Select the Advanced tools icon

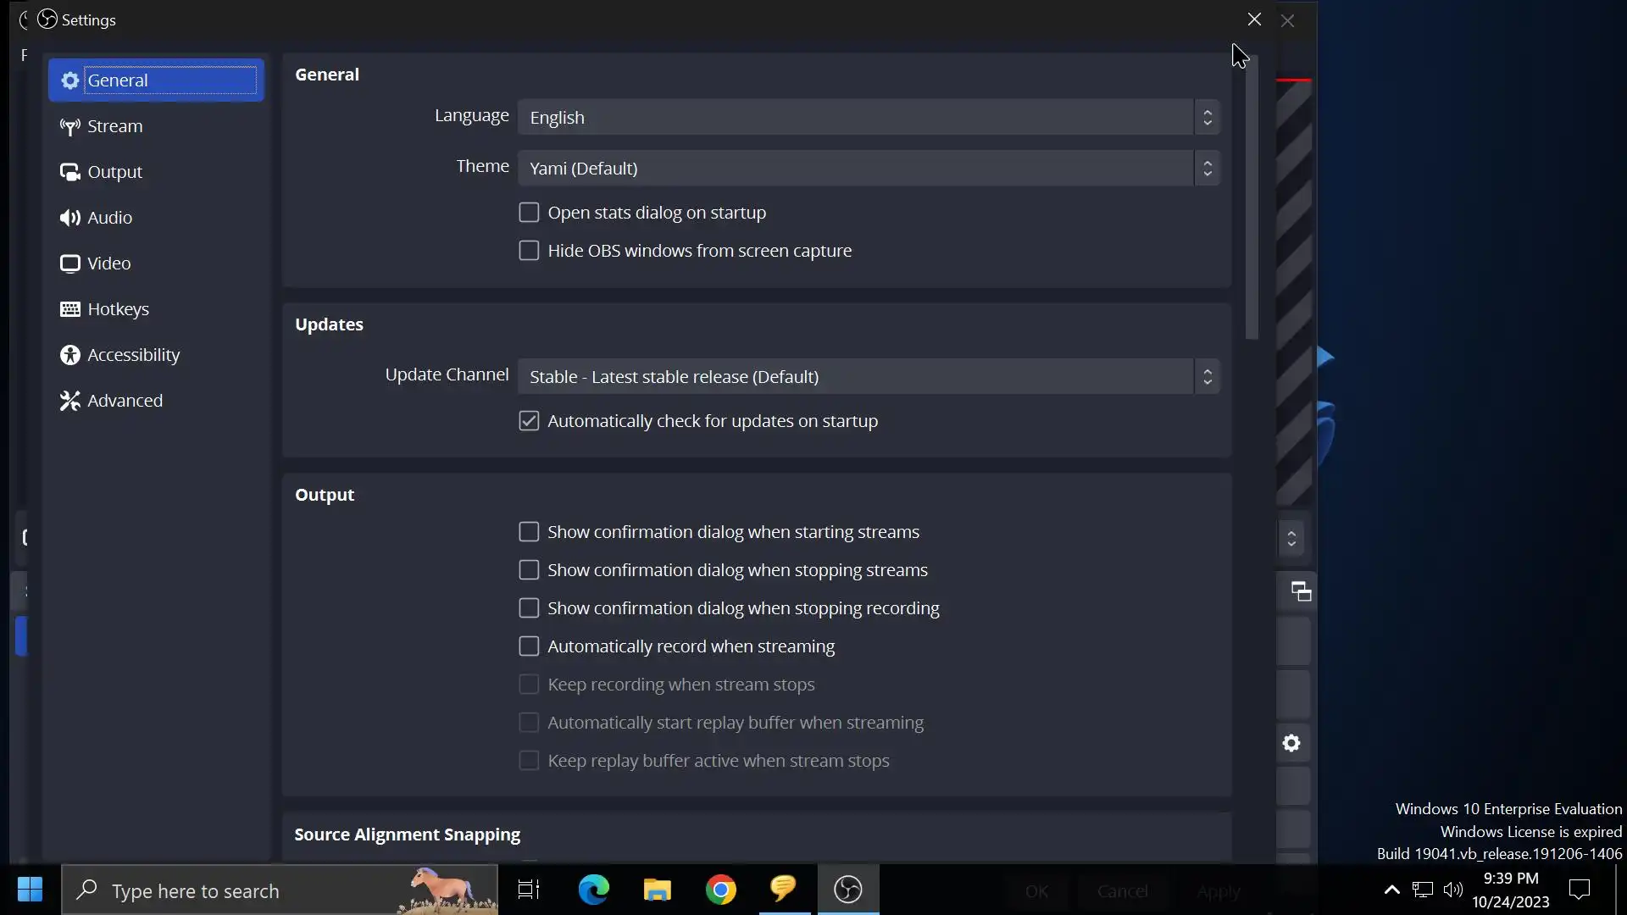point(69,401)
